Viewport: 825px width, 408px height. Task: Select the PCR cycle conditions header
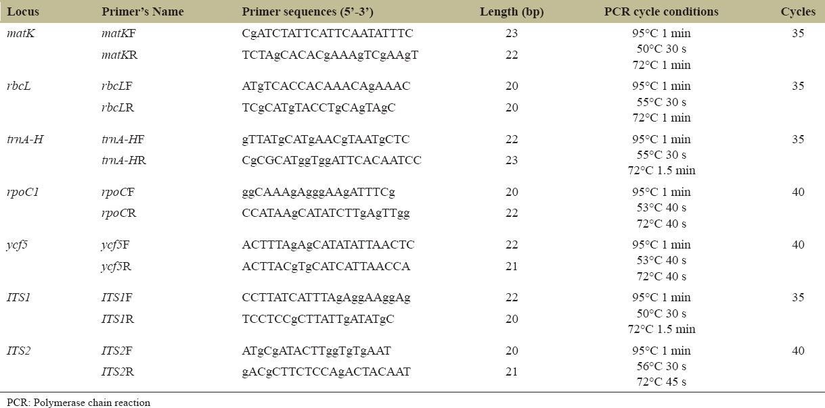click(661, 12)
